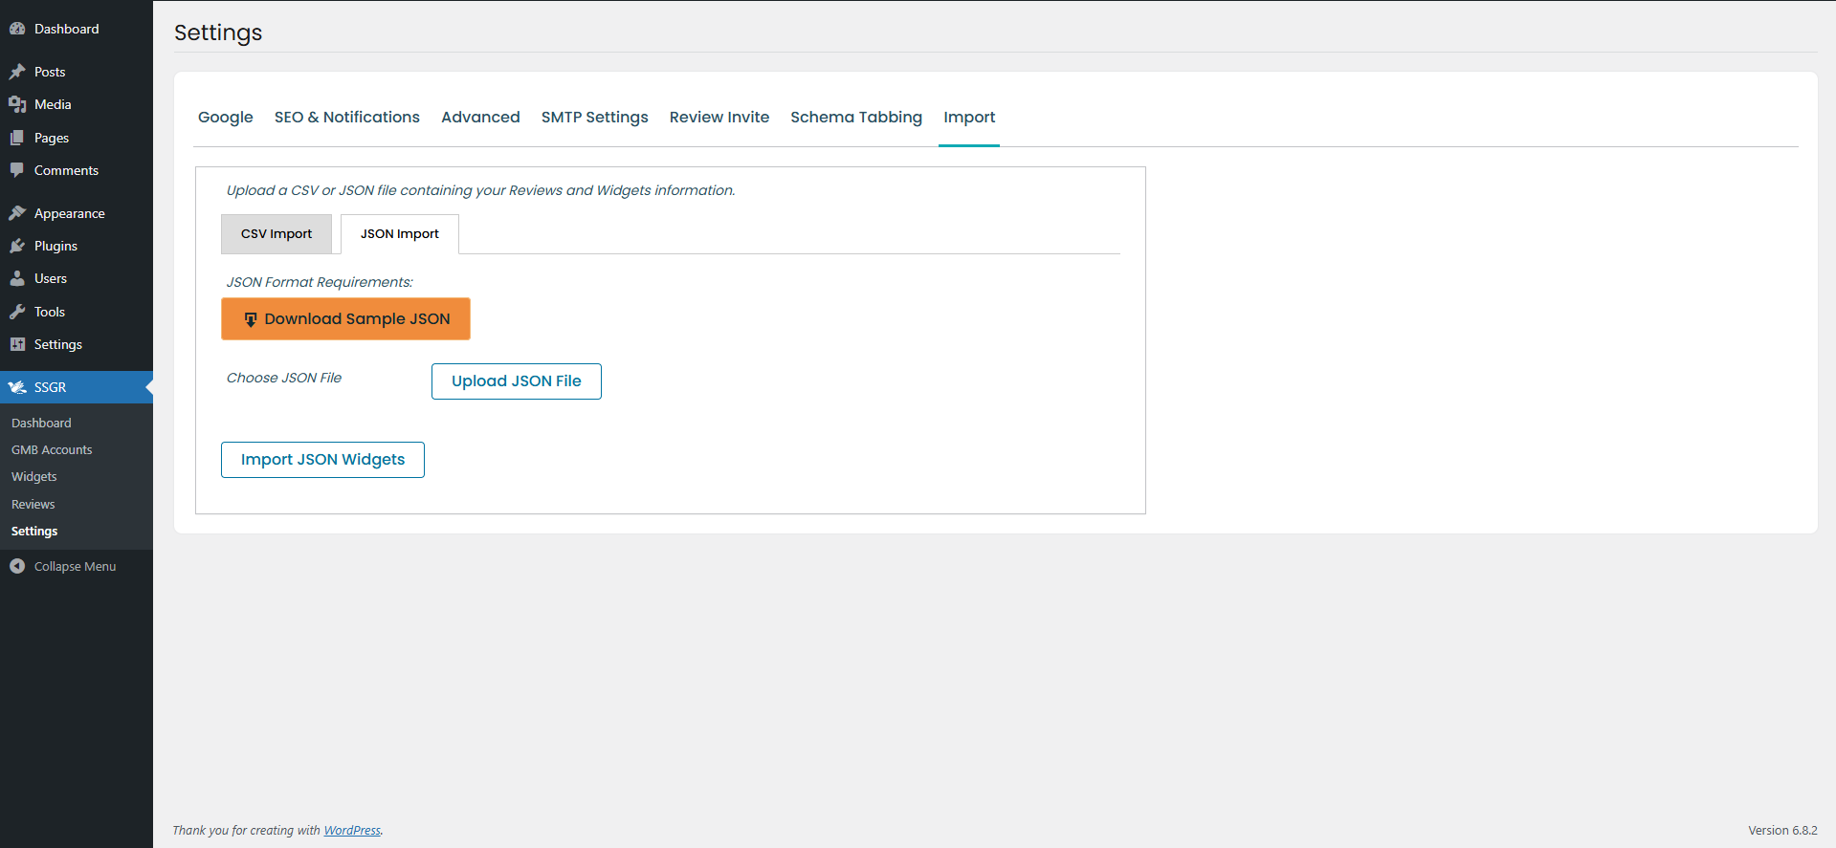Click the Plugins plug icon
Viewport: 1836px width, 848px height.
point(17,246)
